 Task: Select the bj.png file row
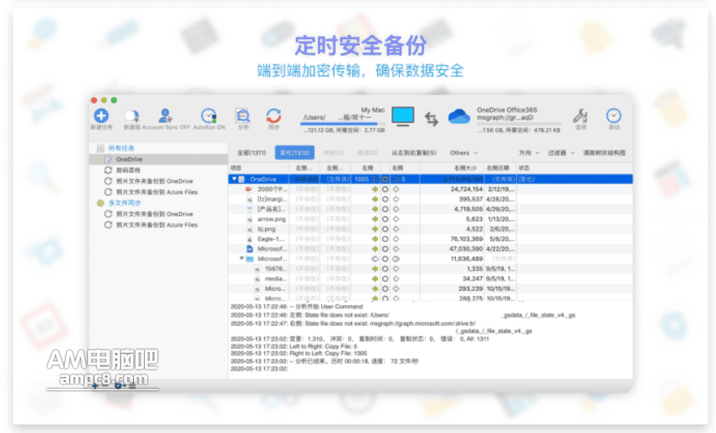pyautogui.click(x=431, y=229)
